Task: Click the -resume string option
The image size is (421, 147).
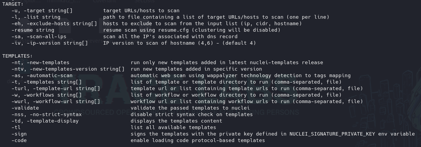Action: (33, 30)
